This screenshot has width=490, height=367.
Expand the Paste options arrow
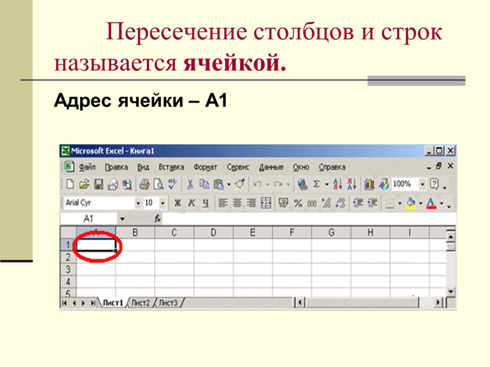[229, 184]
